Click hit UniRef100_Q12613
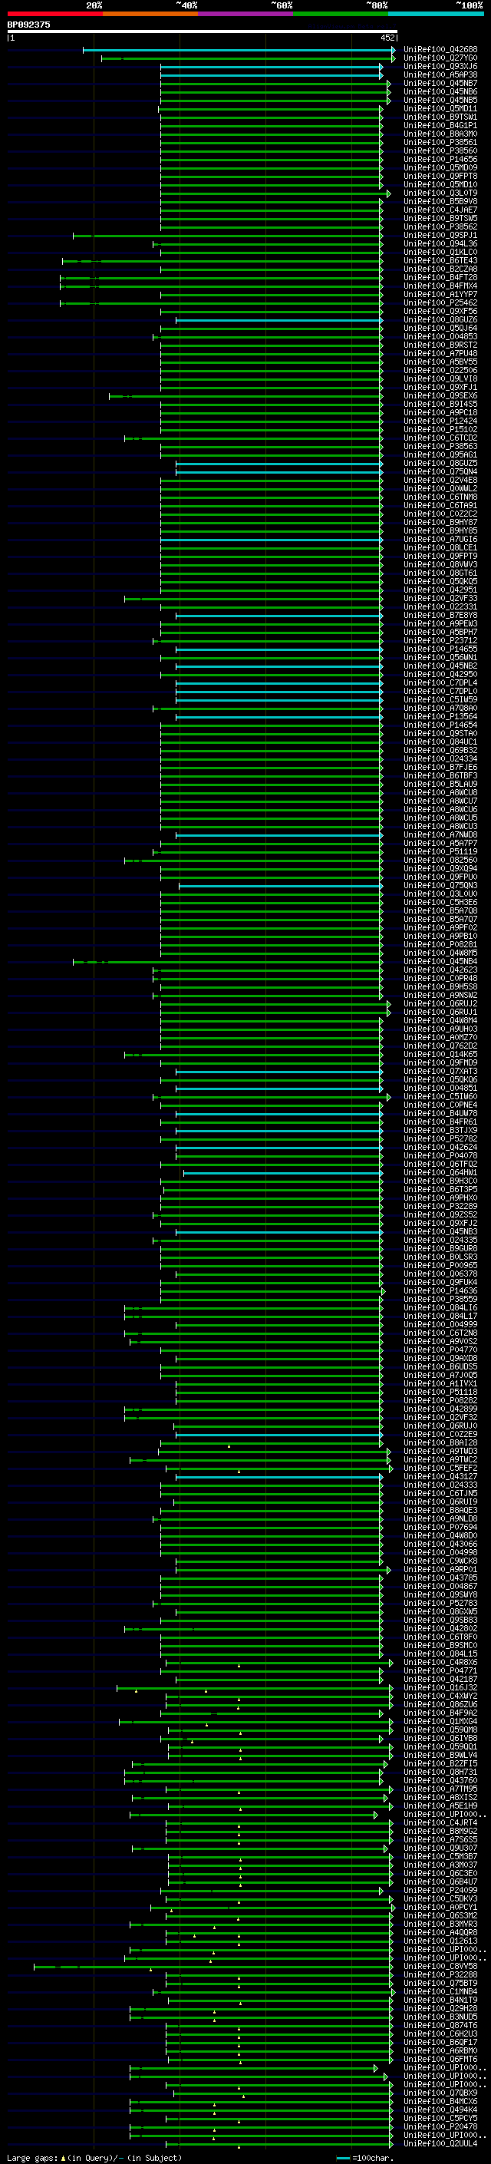The image size is (491, 2164). pos(440,1941)
